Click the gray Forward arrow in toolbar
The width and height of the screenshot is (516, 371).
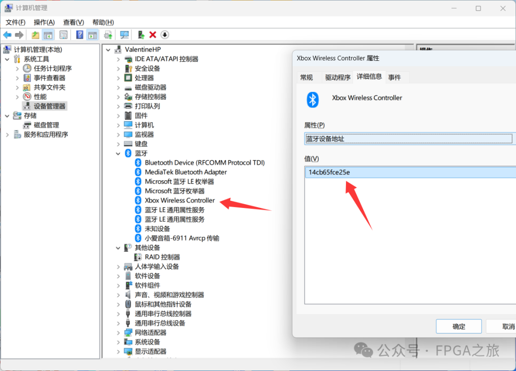pyautogui.click(x=19, y=35)
